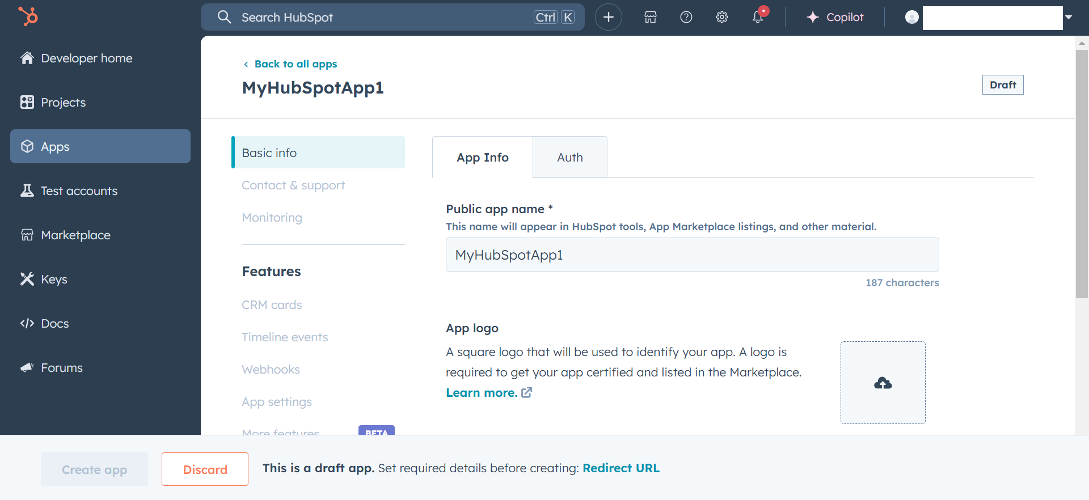Open Contact & support section
1089x500 pixels.
293,185
